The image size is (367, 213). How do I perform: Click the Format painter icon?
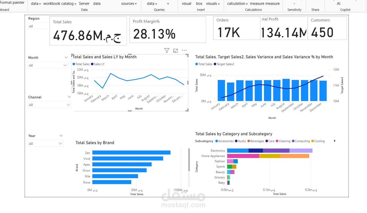click(12, 3)
